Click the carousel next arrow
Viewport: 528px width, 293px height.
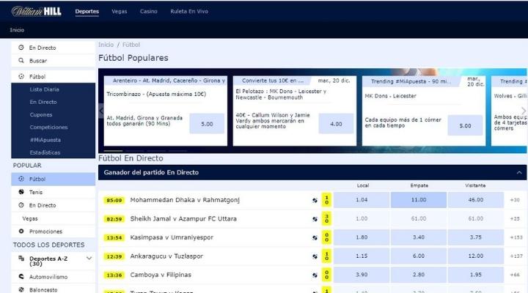coord(523,111)
